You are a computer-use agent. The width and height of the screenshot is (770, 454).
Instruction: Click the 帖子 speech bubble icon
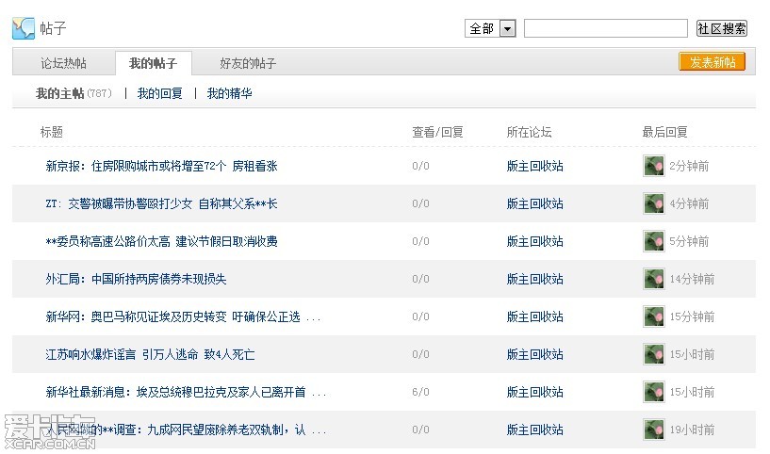tap(23, 28)
